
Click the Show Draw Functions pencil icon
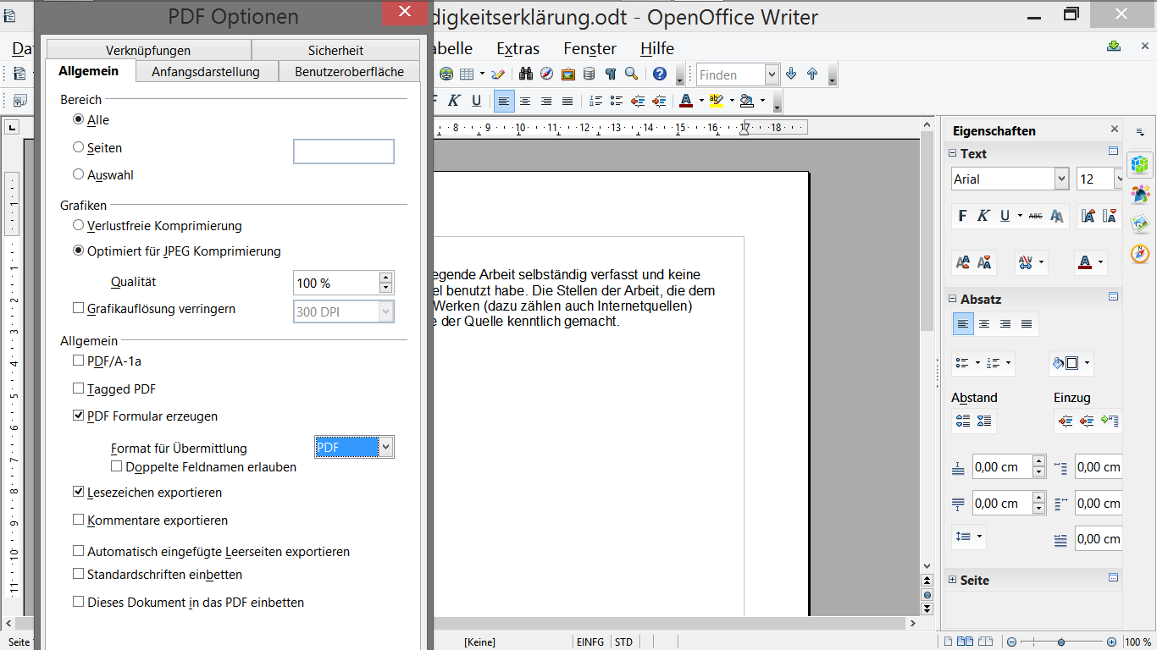coord(498,74)
